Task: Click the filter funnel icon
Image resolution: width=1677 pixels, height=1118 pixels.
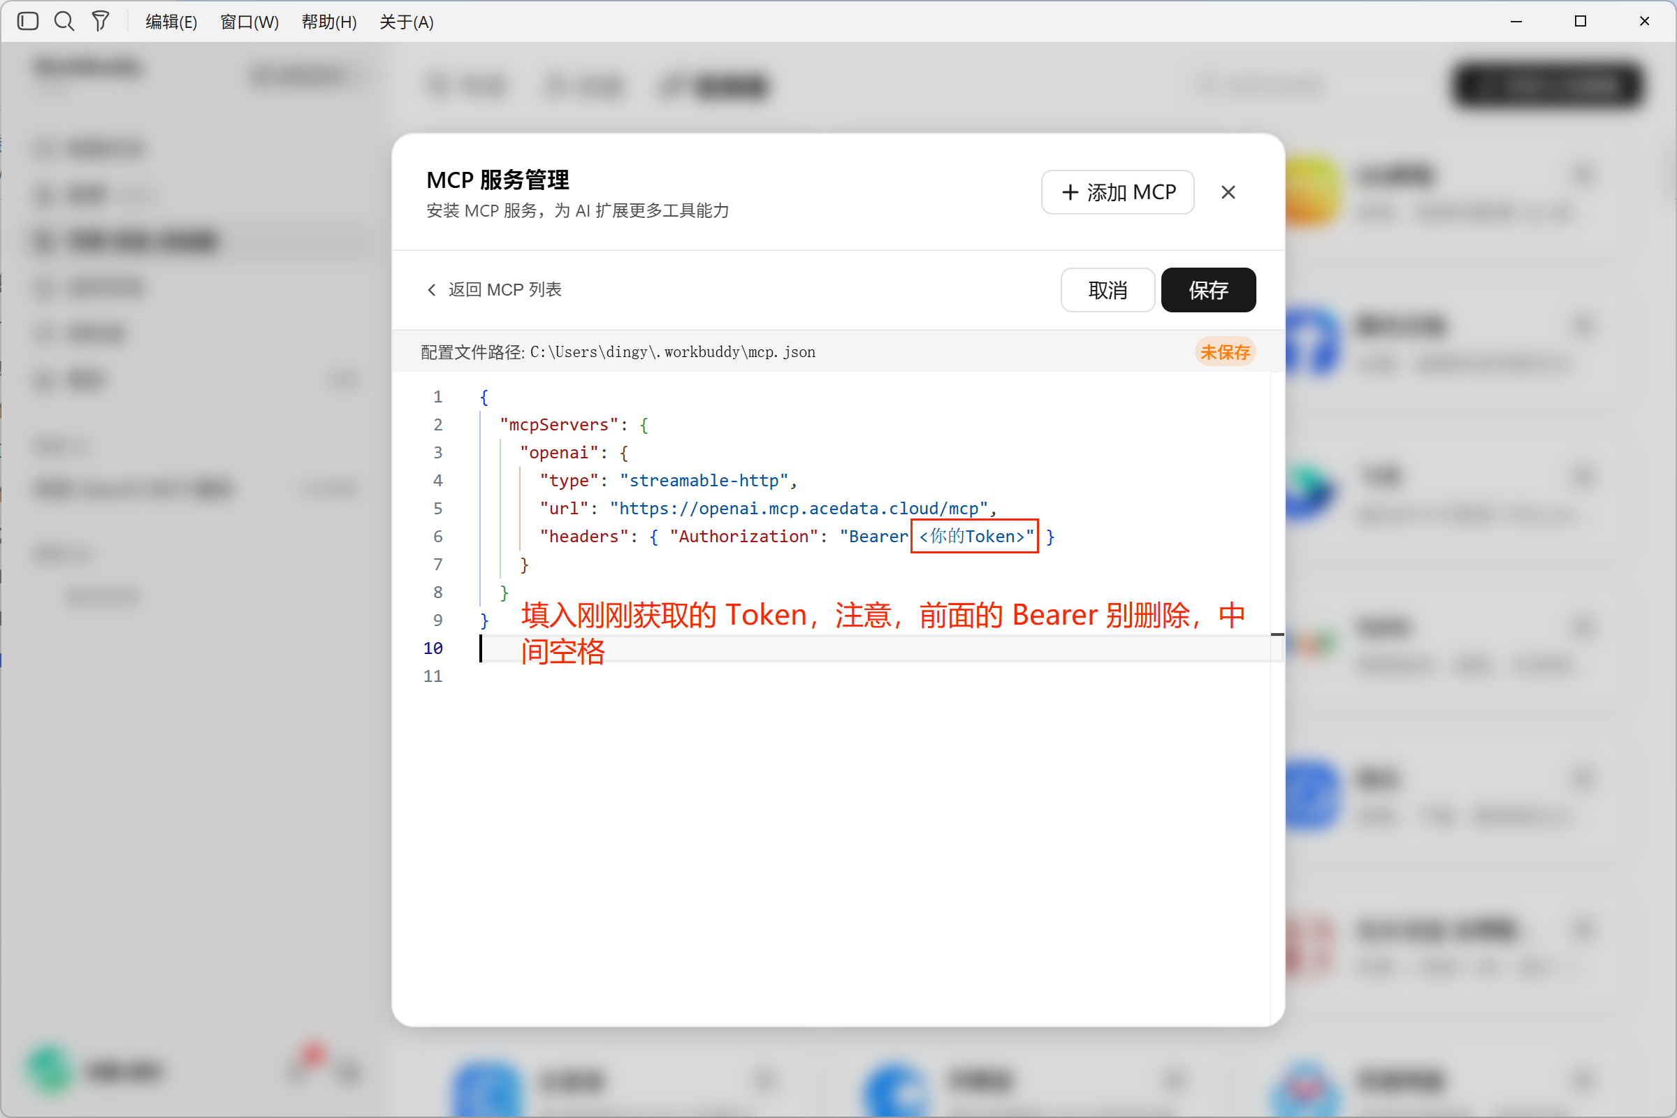Action: pos(101,22)
